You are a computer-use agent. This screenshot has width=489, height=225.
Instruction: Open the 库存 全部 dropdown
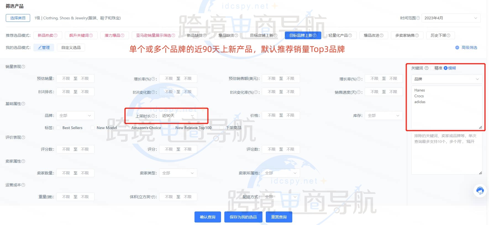click(384, 116)
